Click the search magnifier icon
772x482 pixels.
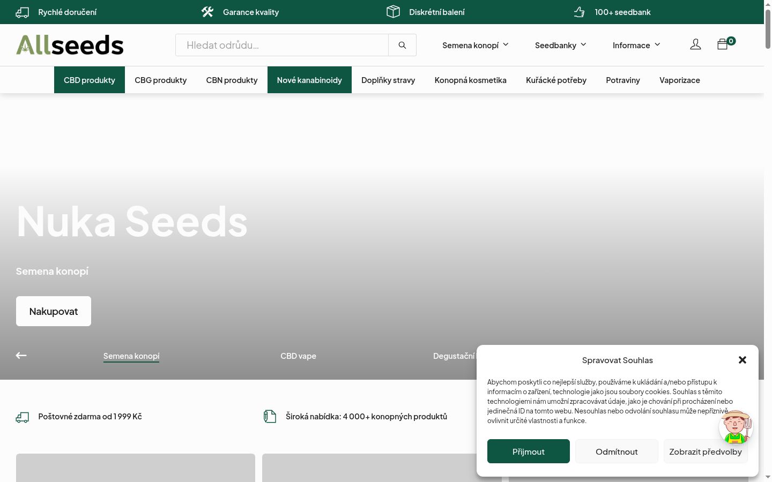pos(402,45)
